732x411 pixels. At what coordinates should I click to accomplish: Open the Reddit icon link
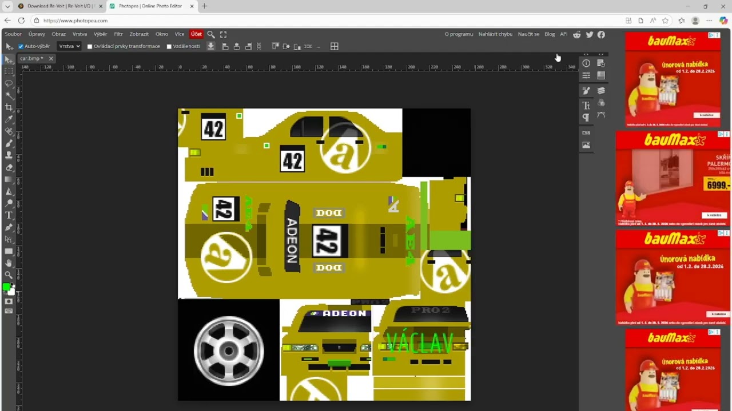(x=577, y=35)
